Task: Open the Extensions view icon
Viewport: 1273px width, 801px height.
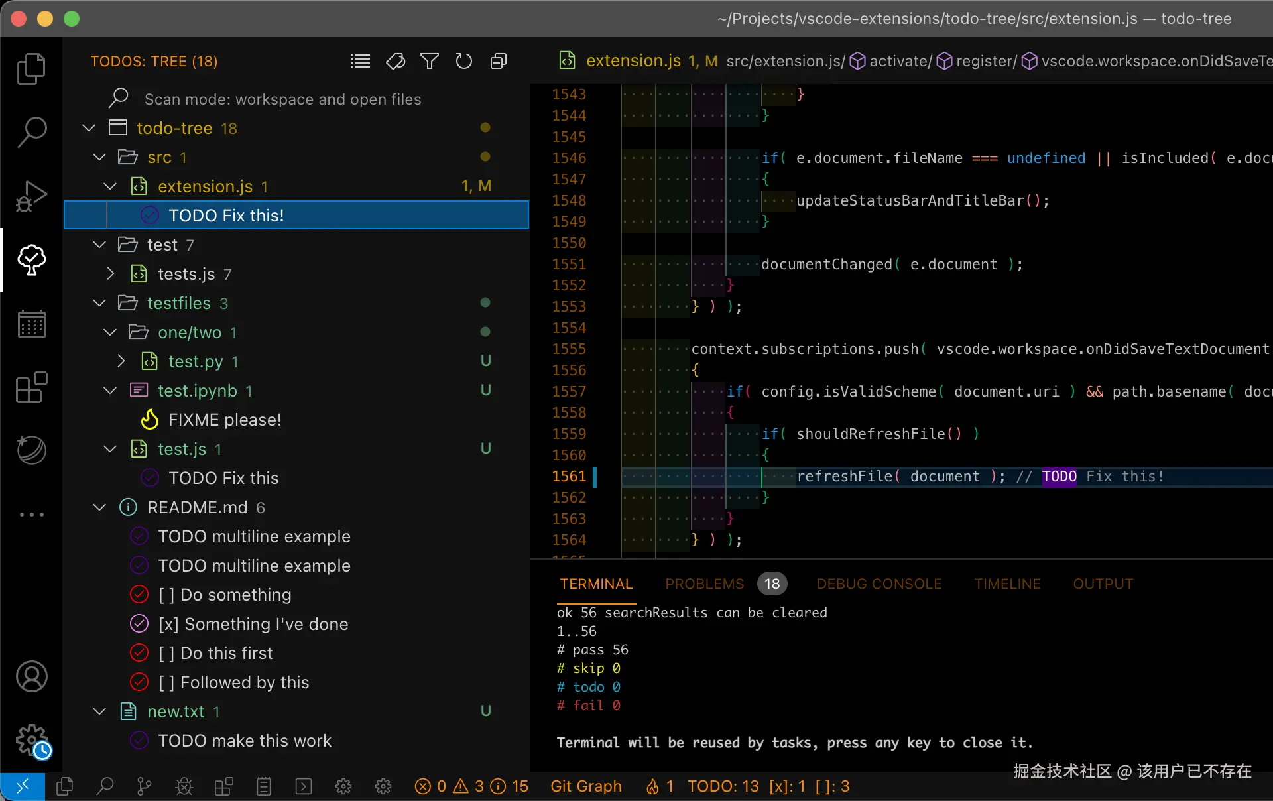Action: [31, 387]
